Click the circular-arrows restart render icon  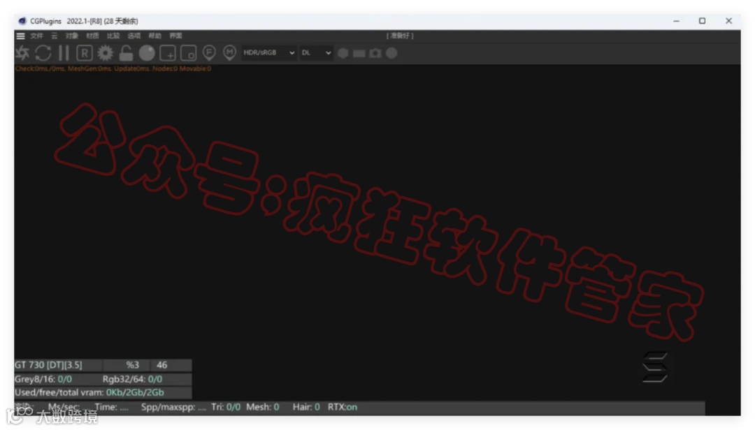(x=43, y=53)
